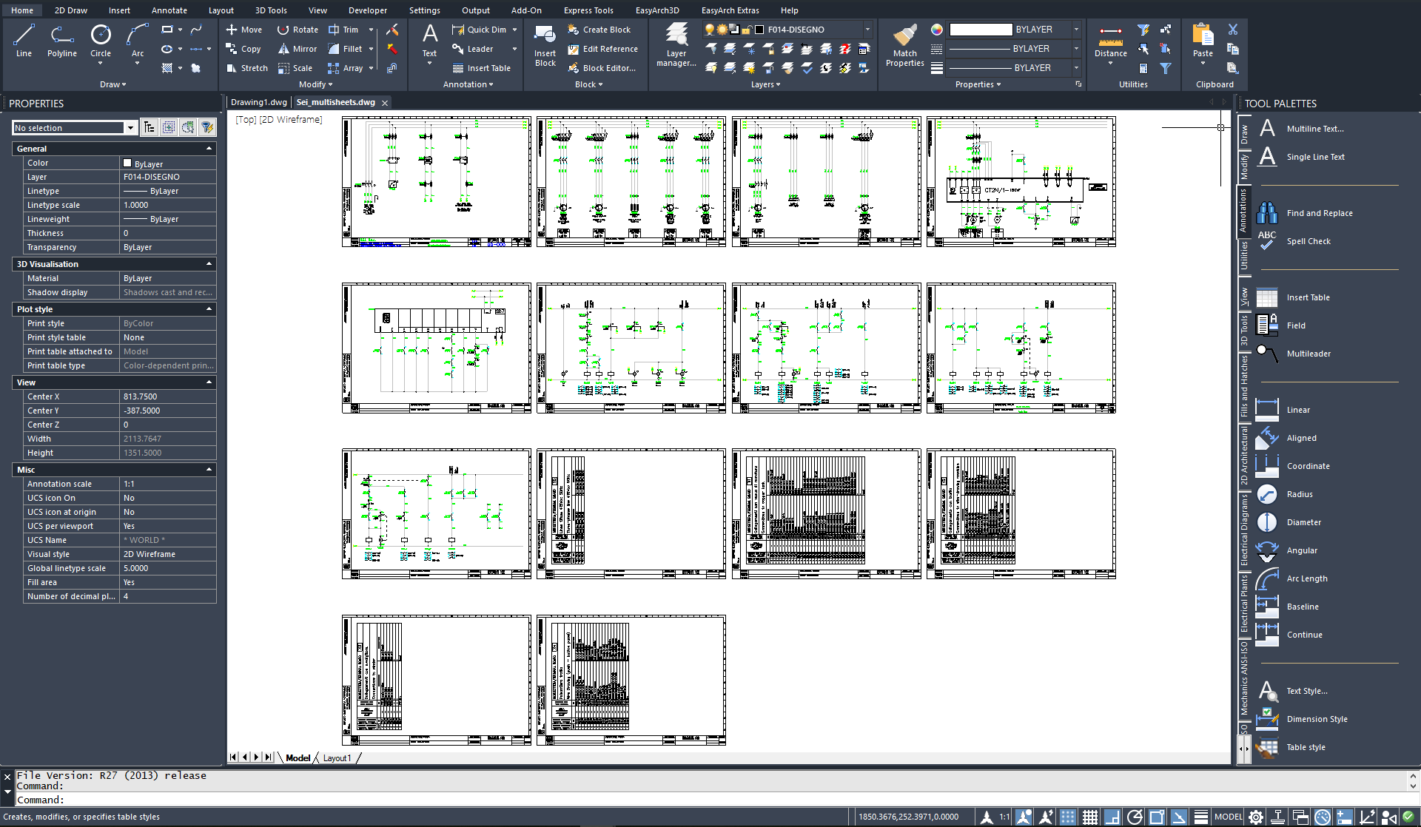Viewport: 1421px width, 827px height.
Task: Switch to Layout1 tab
Action: [337, 758]
